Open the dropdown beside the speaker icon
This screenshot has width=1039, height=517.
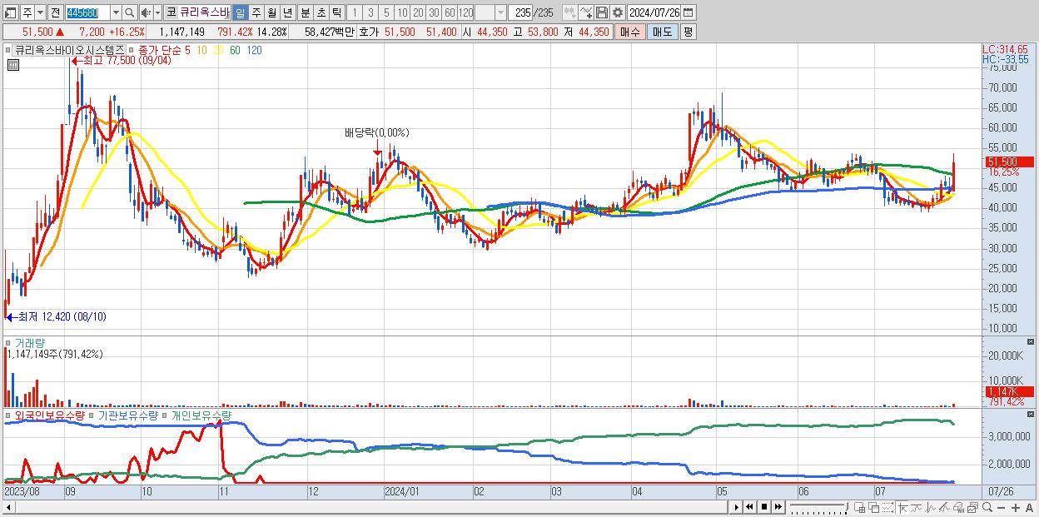[x=157, y=12]
